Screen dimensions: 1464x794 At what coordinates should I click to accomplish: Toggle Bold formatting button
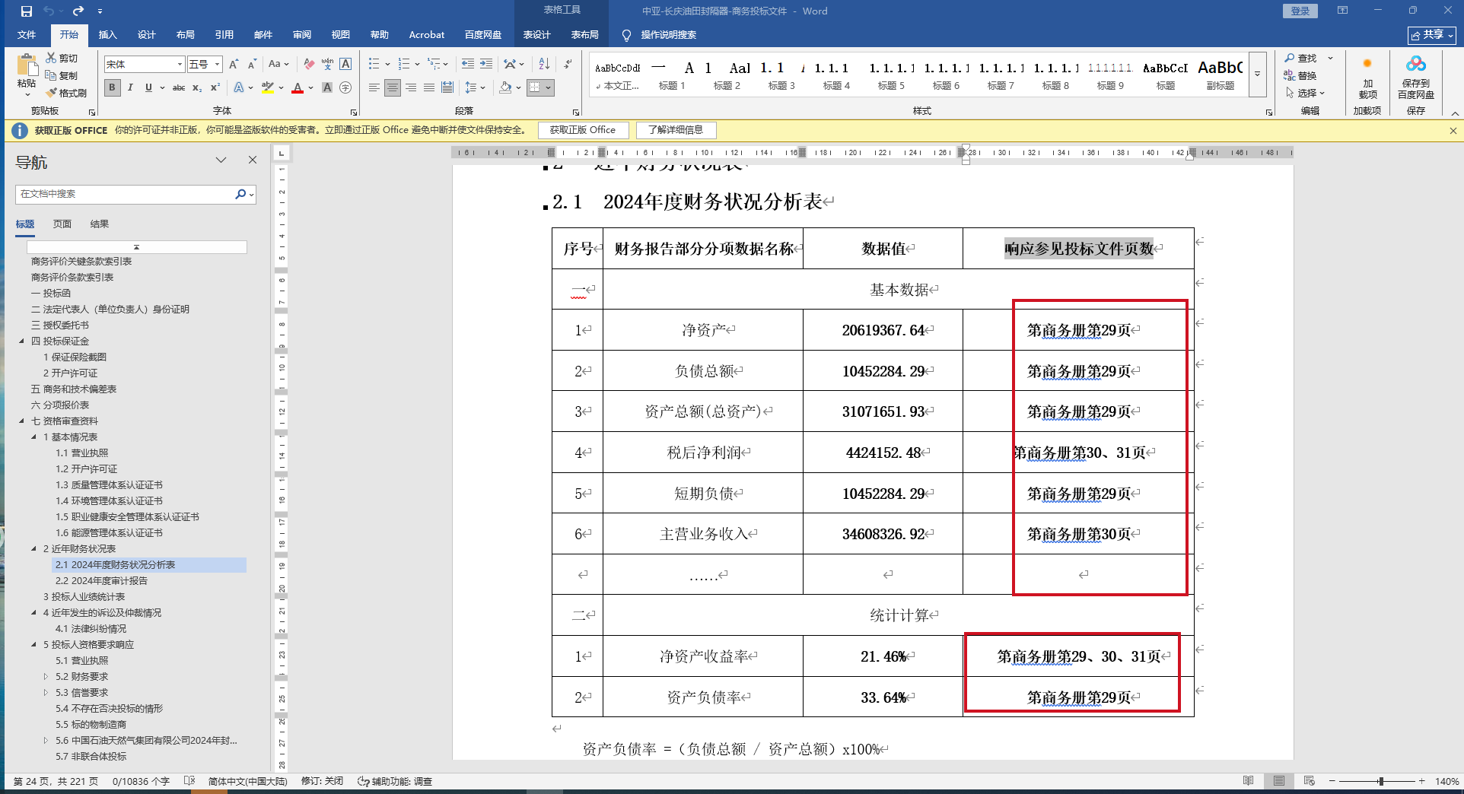[x=113, y=87]
